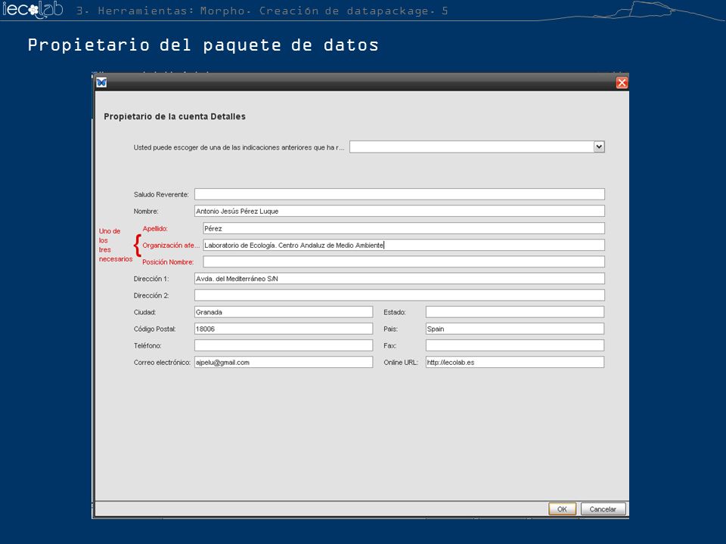
Task: Click the Correo electrónico field
Action: pyautogui.click(x=284, y=362)
